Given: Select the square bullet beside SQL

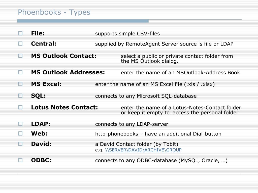Looking at the screenshot, I should (20, 95).
